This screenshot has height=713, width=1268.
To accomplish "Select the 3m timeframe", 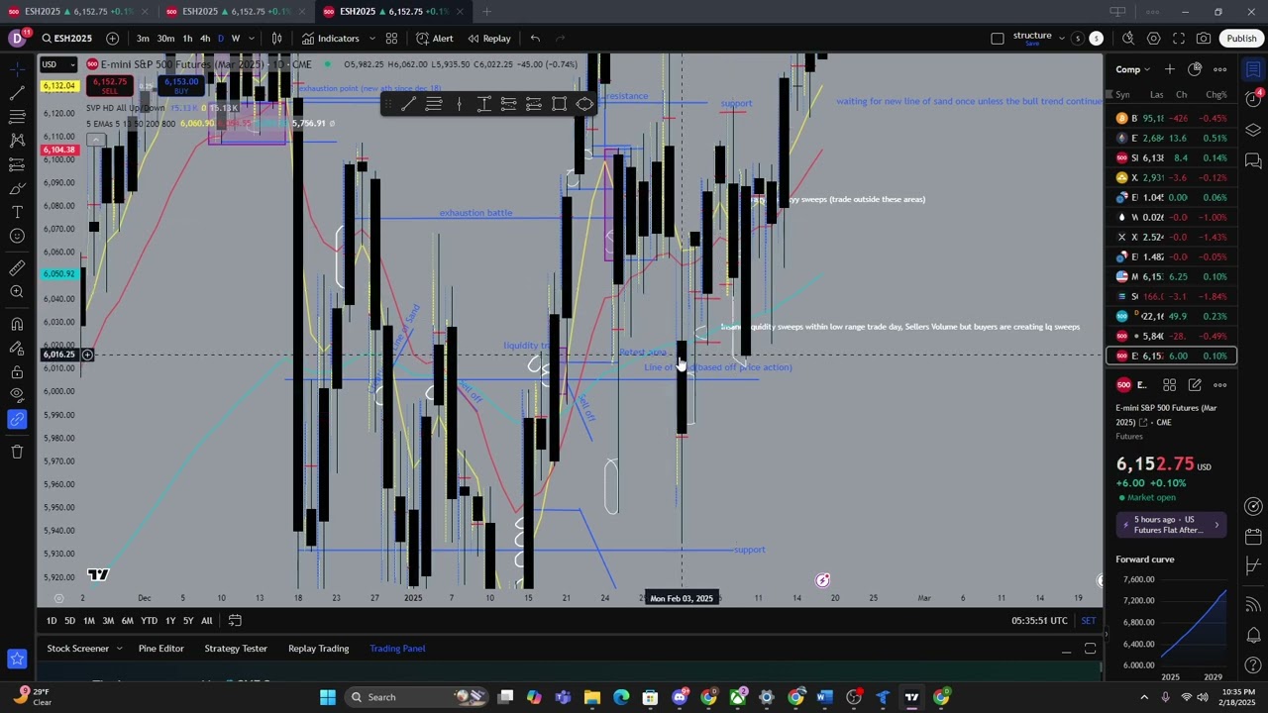I will [143, 39].
